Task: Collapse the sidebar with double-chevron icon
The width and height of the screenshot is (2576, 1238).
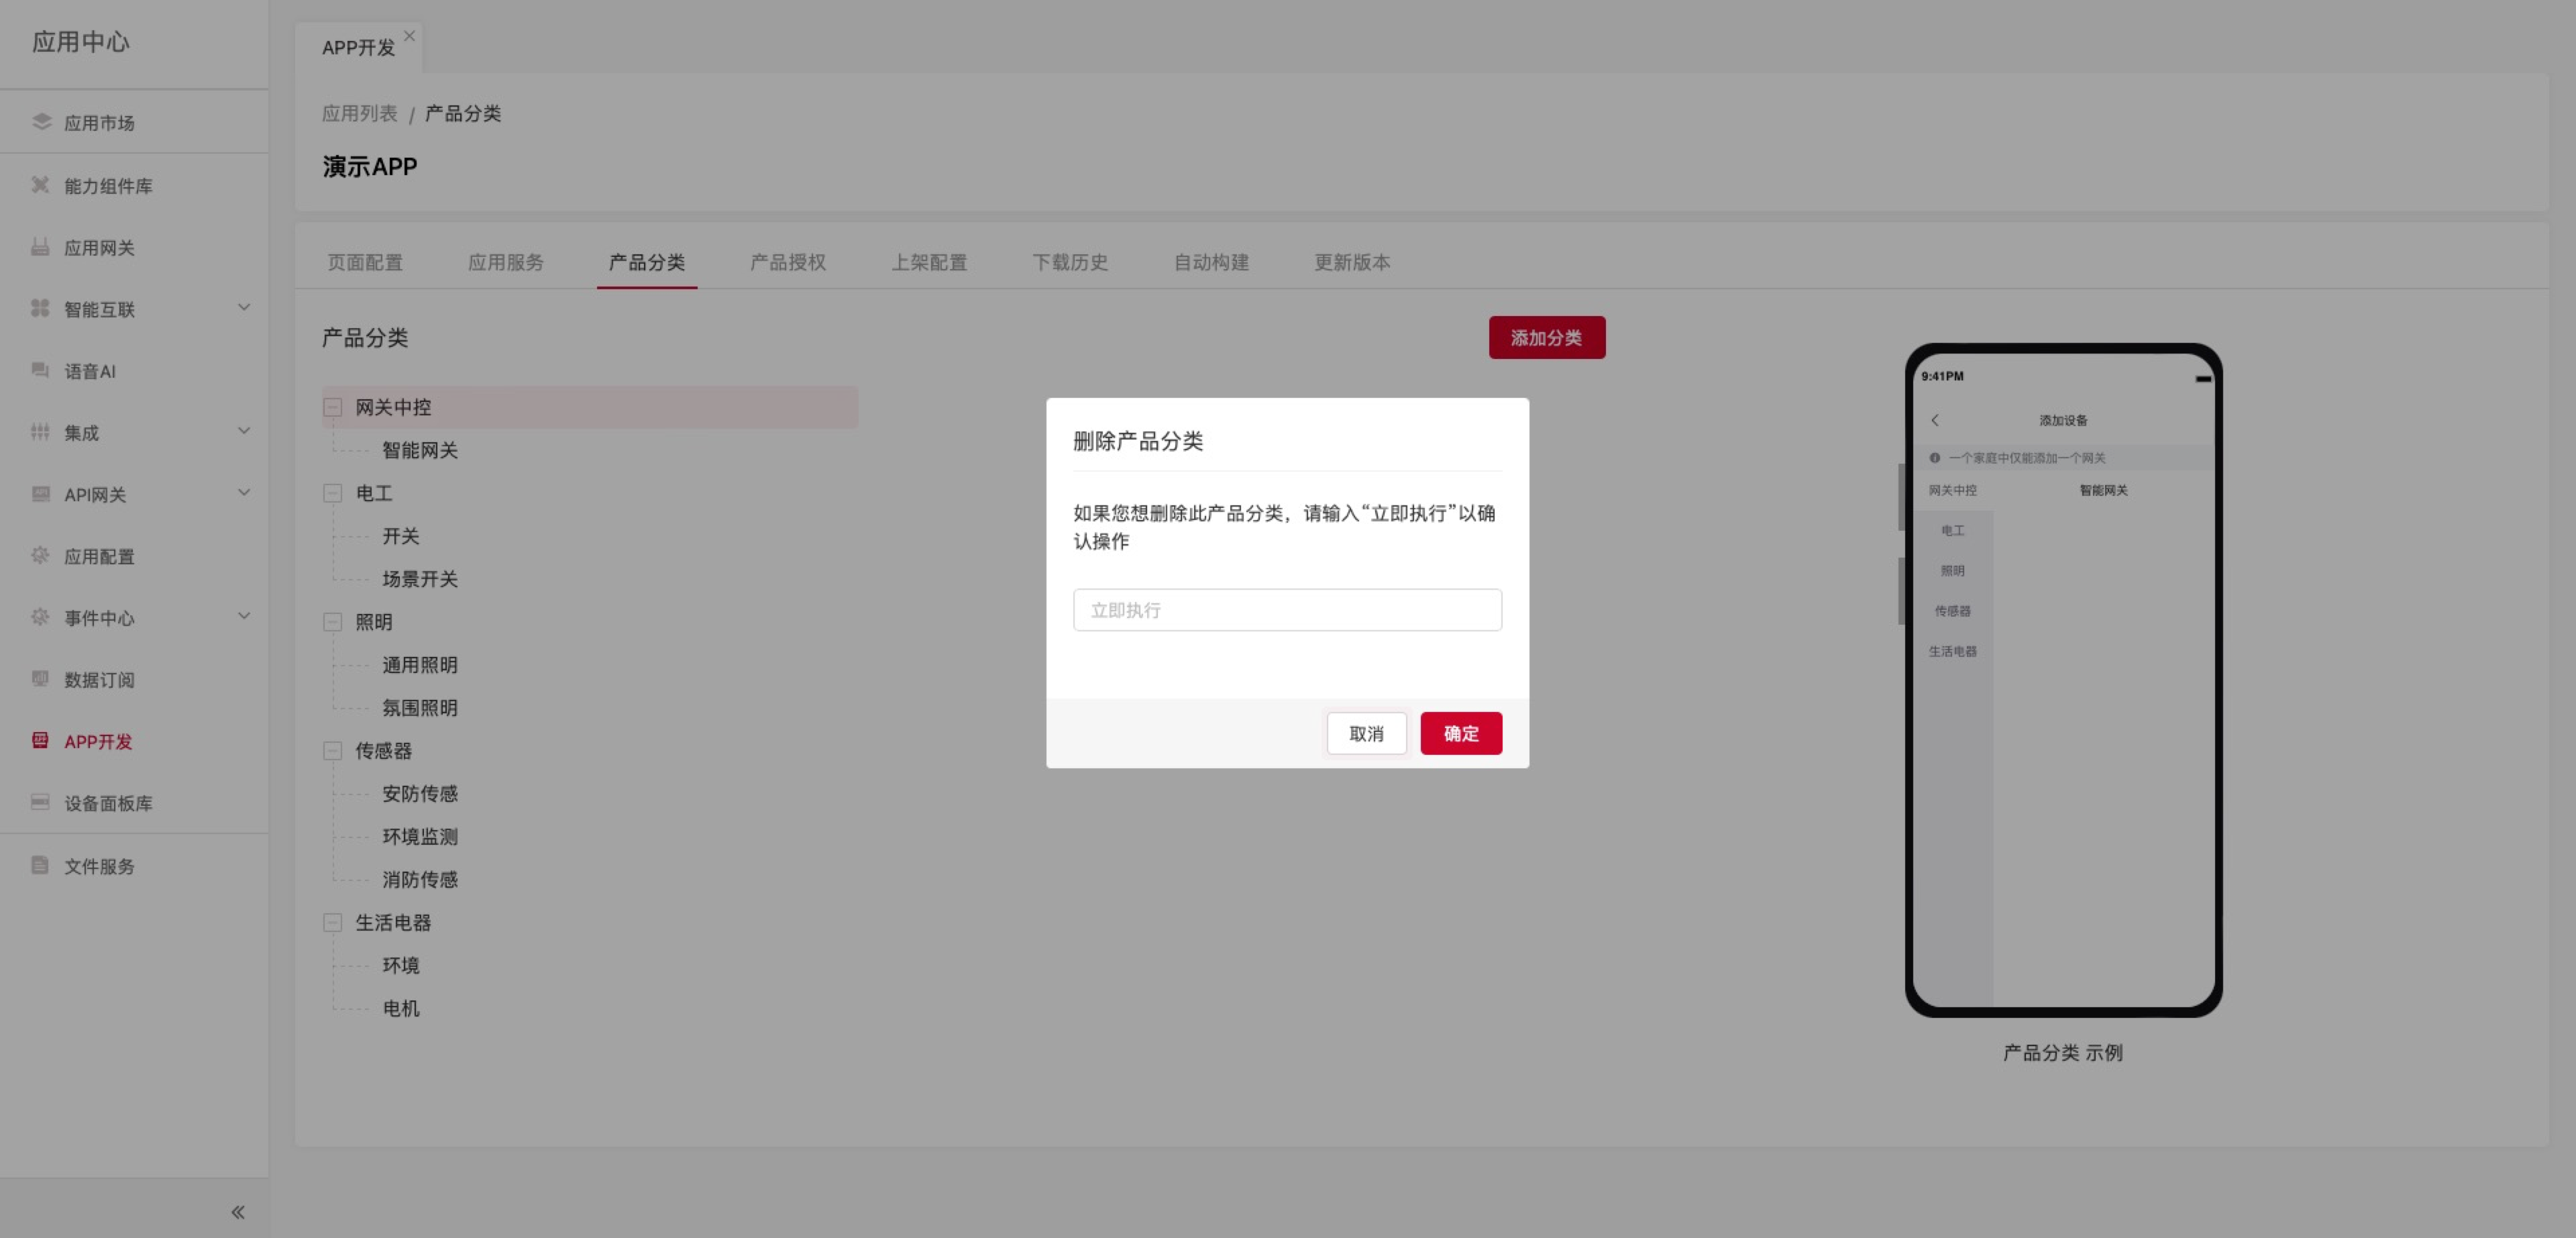Action: (x=238, y=1212)
